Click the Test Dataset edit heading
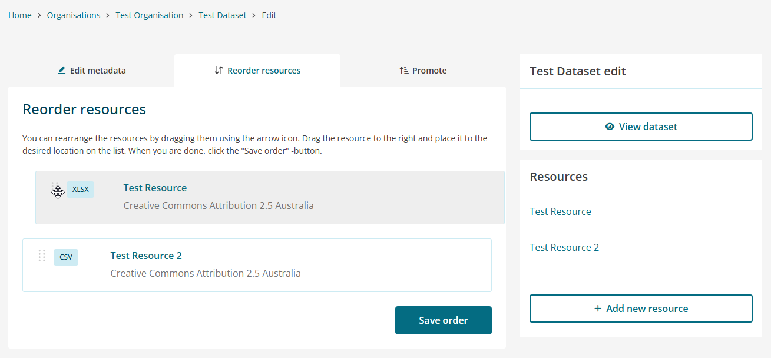 pyautogui.click(x=578, y=71)
